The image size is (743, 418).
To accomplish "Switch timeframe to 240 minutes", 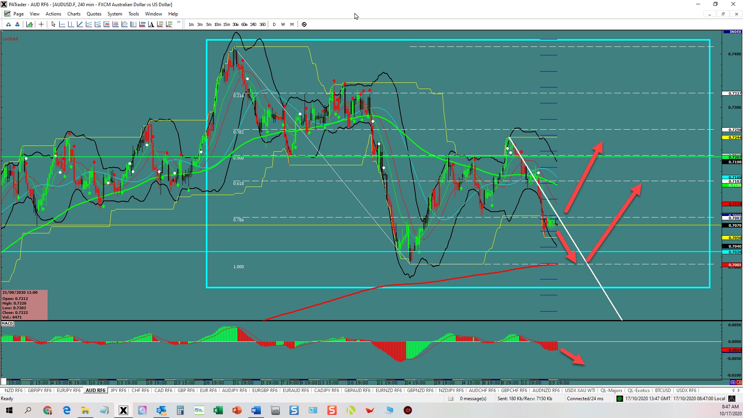I will (x=253, y=24).
